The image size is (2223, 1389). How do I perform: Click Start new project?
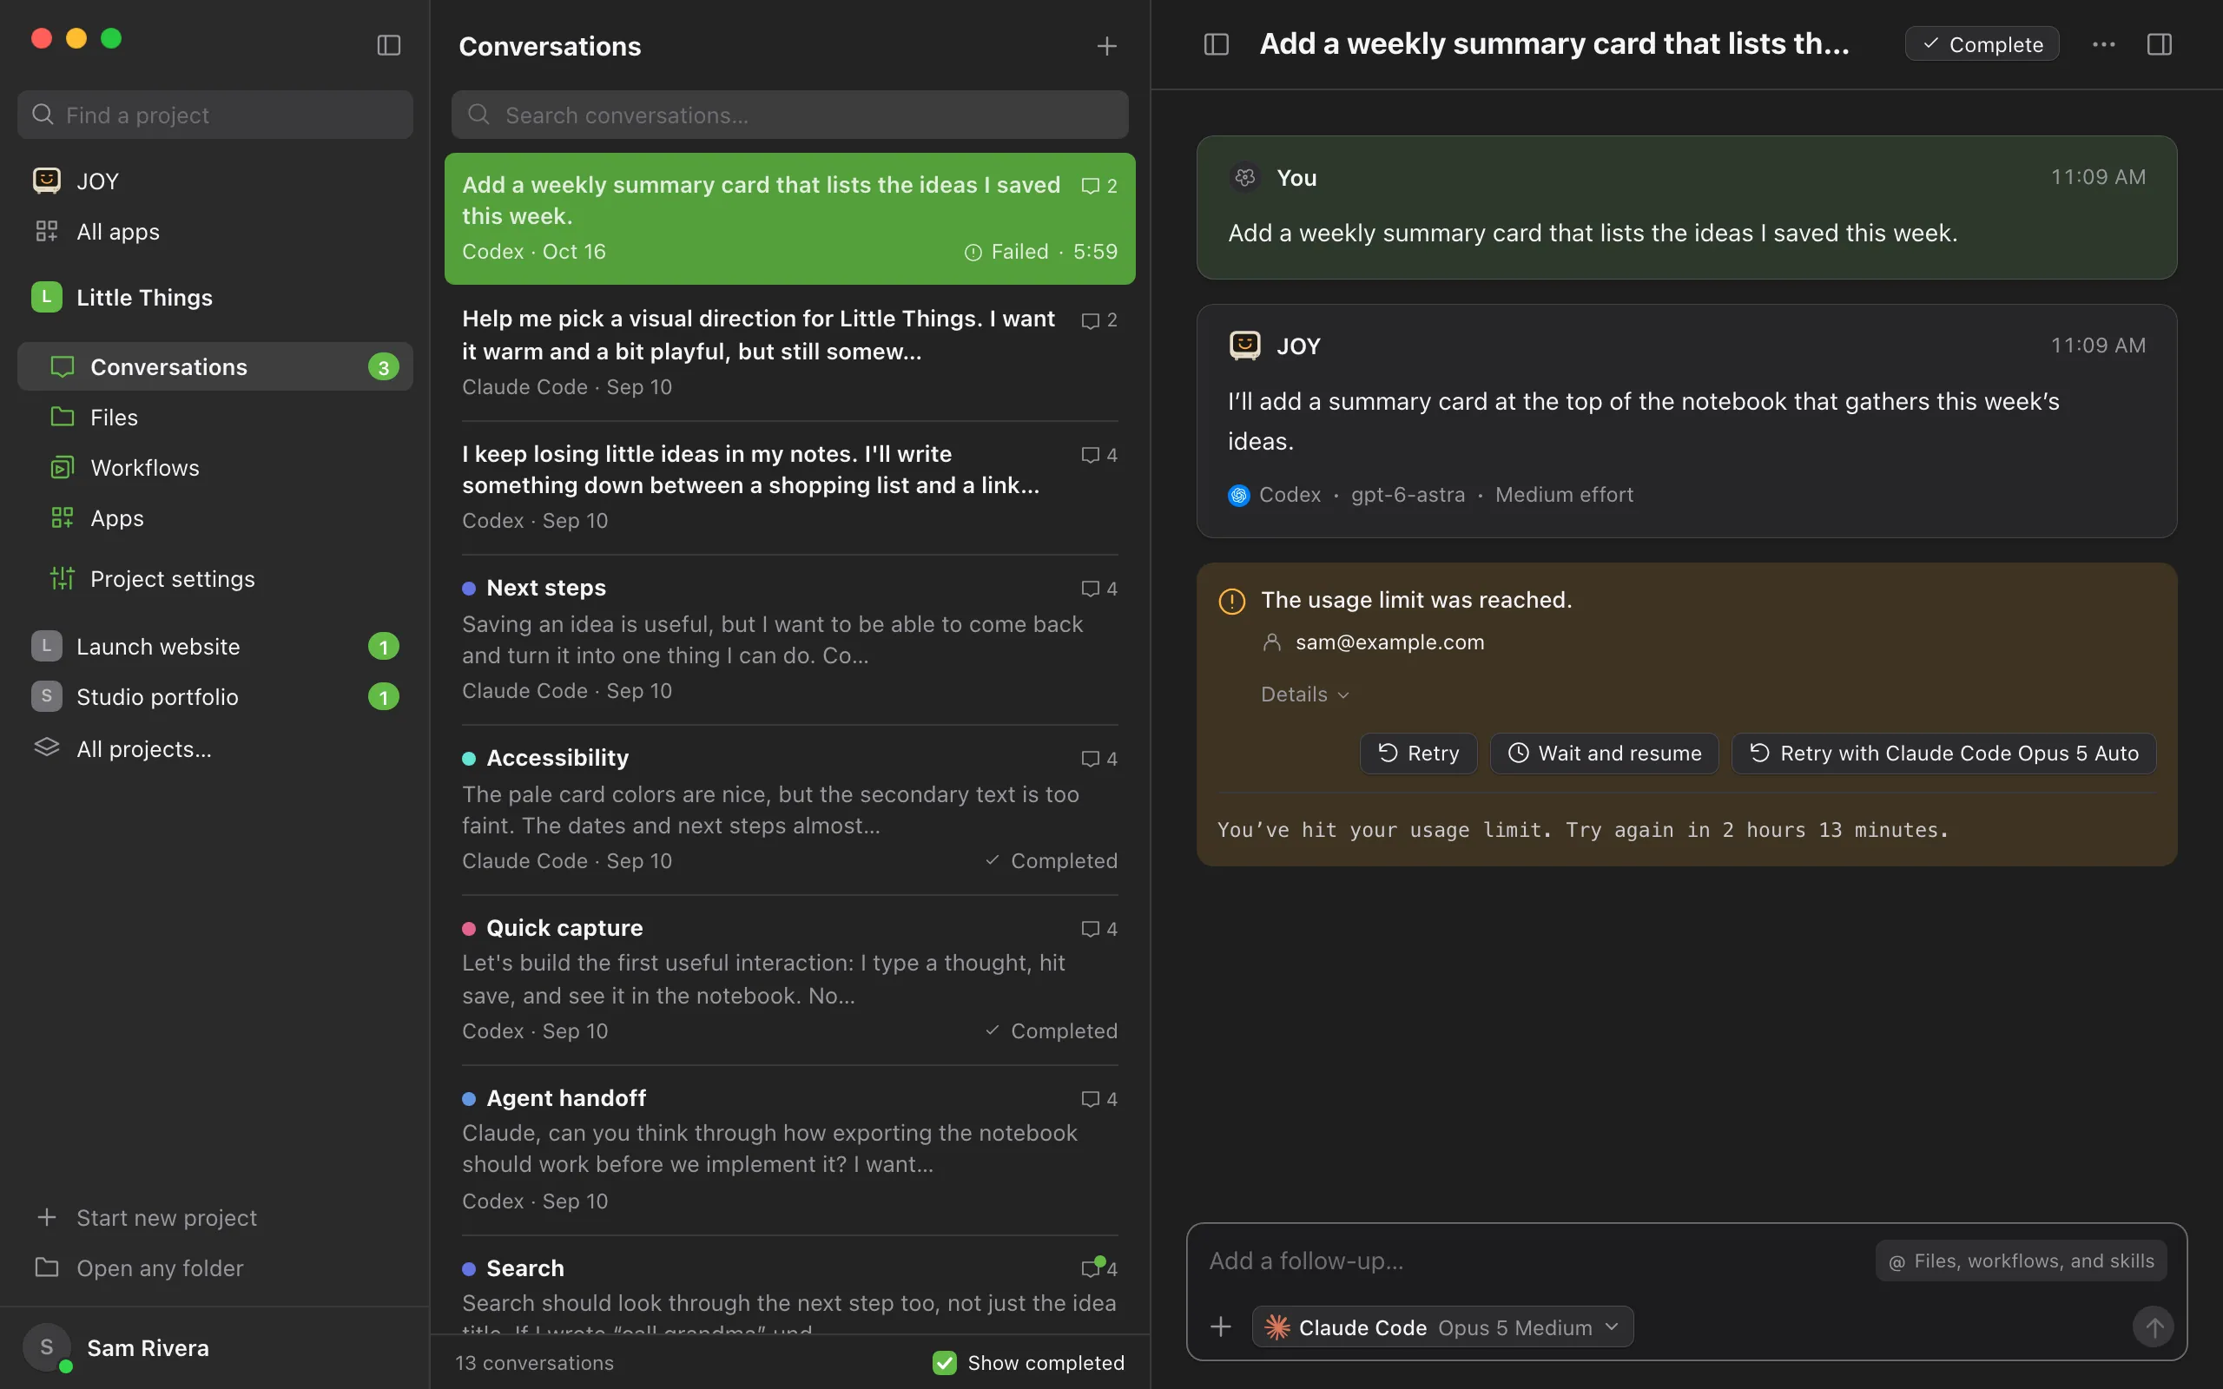[215, 1217]
